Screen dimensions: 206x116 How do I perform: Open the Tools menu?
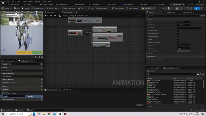coord(44,1)
